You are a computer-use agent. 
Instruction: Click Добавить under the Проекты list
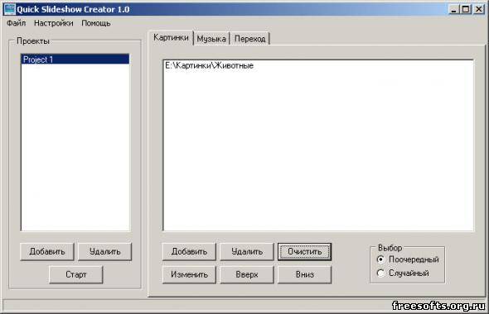(47, 251)
